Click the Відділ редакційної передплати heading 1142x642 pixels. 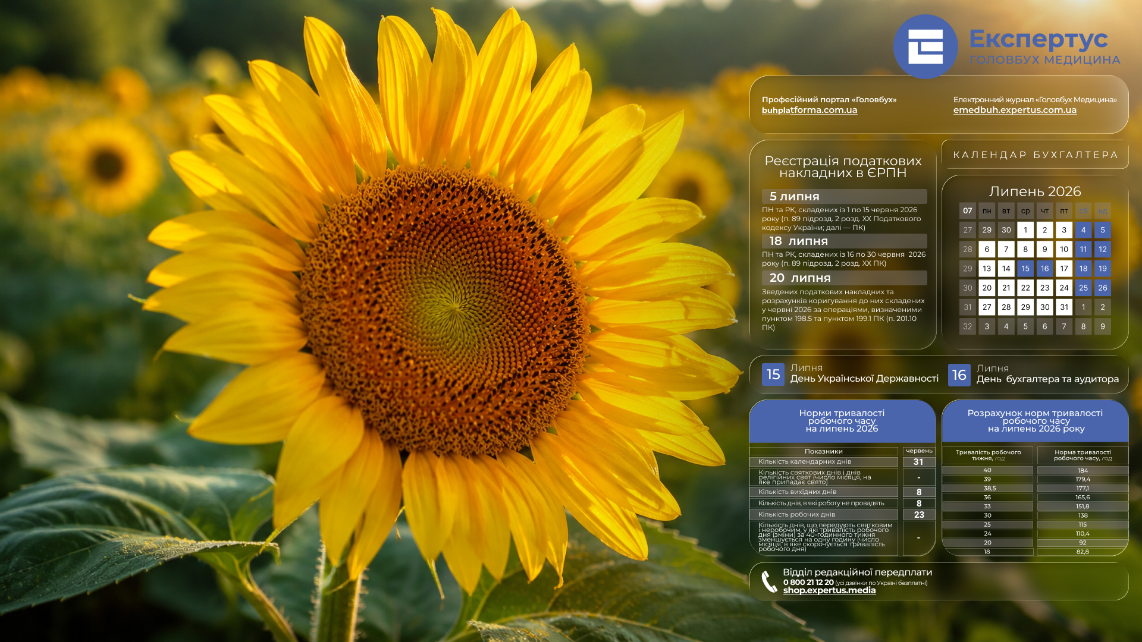(857, 572)
